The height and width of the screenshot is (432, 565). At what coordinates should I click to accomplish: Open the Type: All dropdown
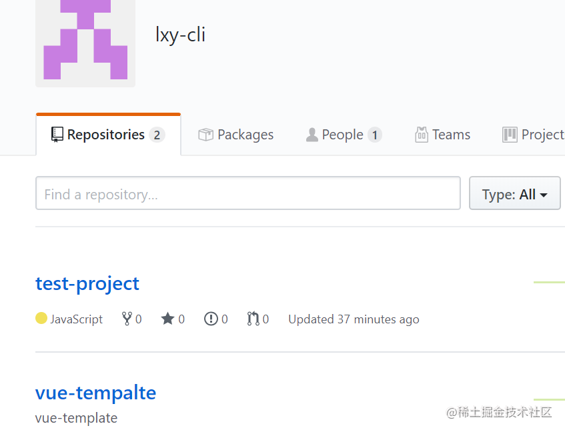[x=514, y=193]
